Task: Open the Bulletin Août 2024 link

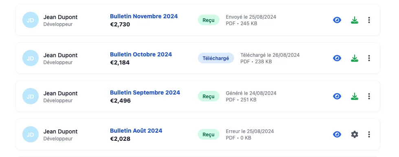Action: pyautogui.click(x=136, y=131)
